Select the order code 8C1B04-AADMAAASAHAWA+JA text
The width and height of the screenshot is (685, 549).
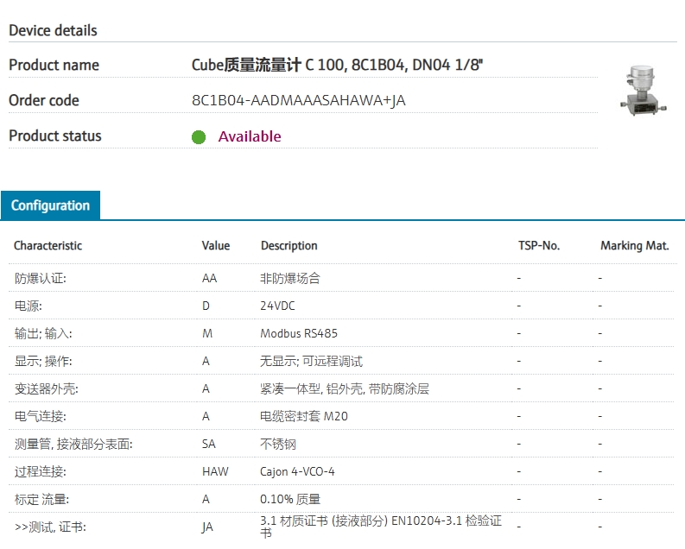pos(298,100)
